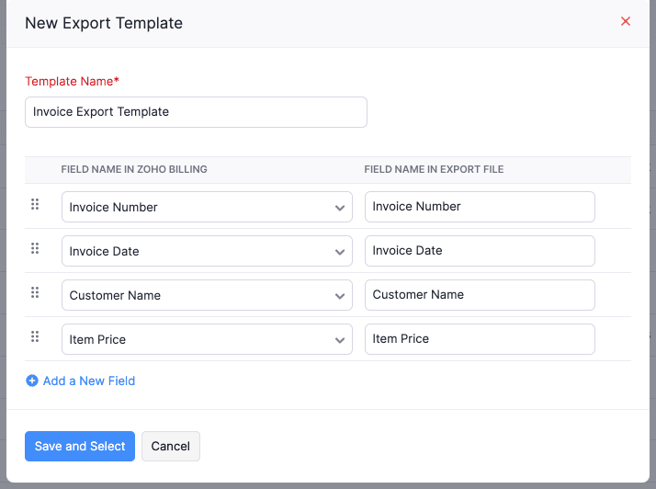Edit the Invoice Number export file name
The height and width of the screenshot is (489, 656).
click(x=480, y=207)
